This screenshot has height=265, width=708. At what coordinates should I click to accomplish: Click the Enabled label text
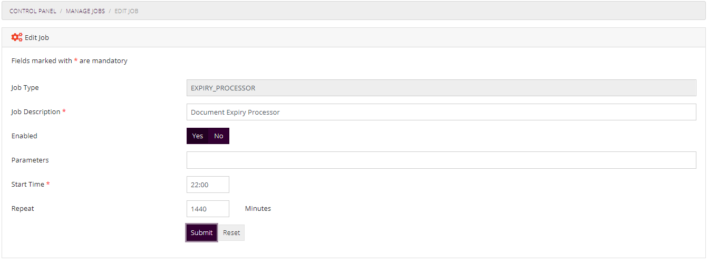coord(24,136)
